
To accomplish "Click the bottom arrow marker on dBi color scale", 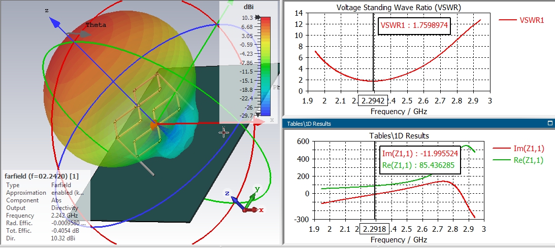I will tap(258, 115).
